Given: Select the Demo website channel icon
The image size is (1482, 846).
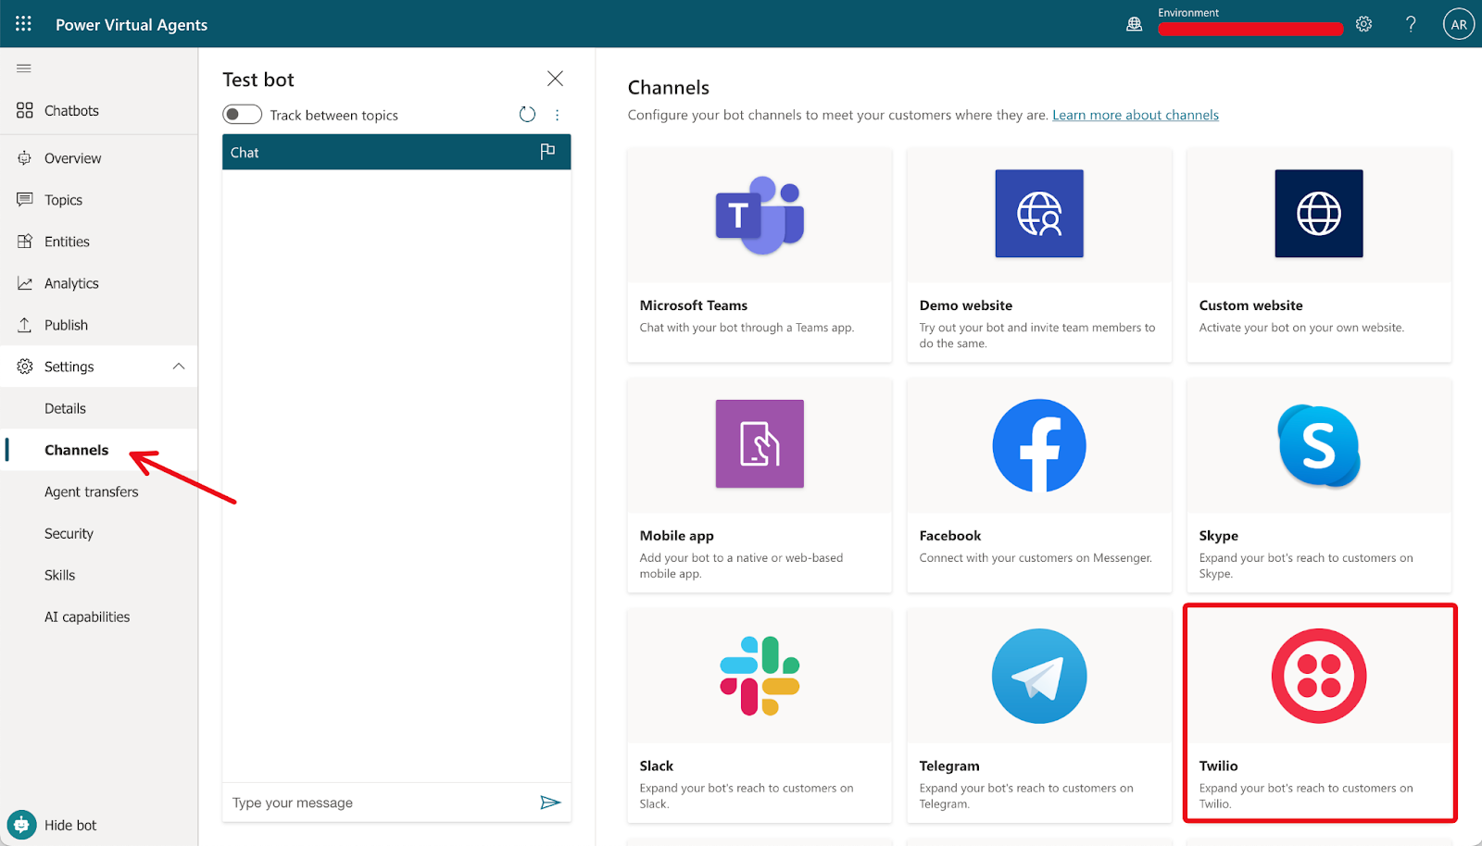Looking at the screenshot, I should (1039, 214).
